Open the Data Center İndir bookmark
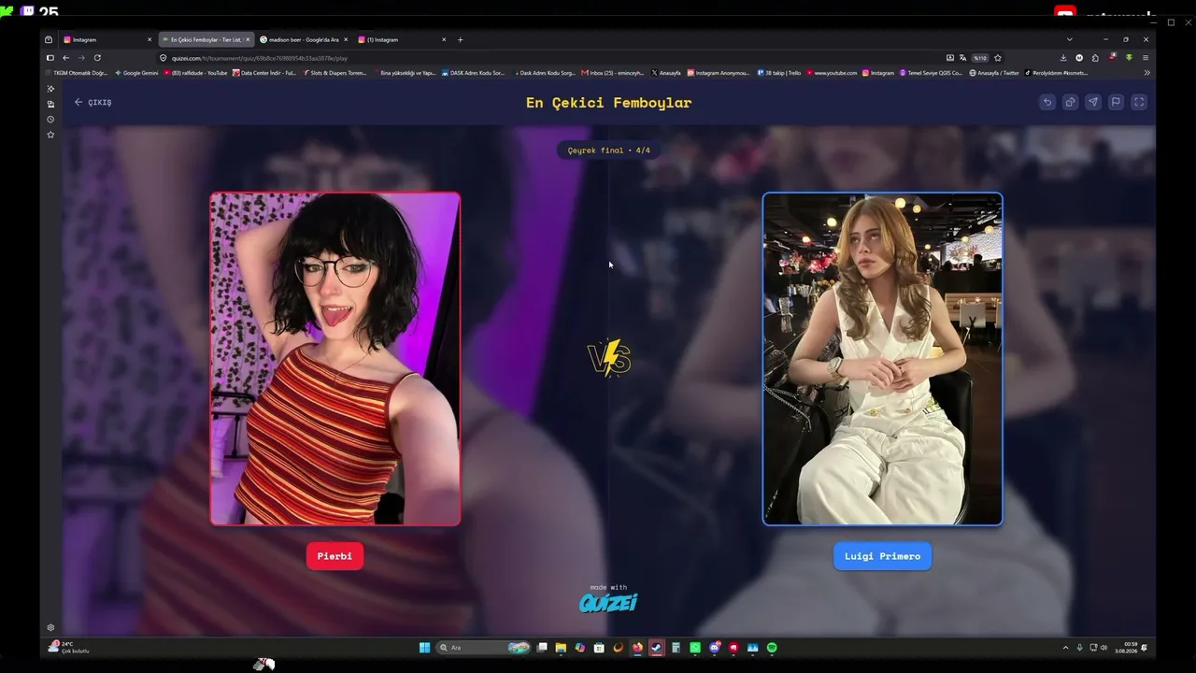The image size is (1196, 673). [264, 73]
